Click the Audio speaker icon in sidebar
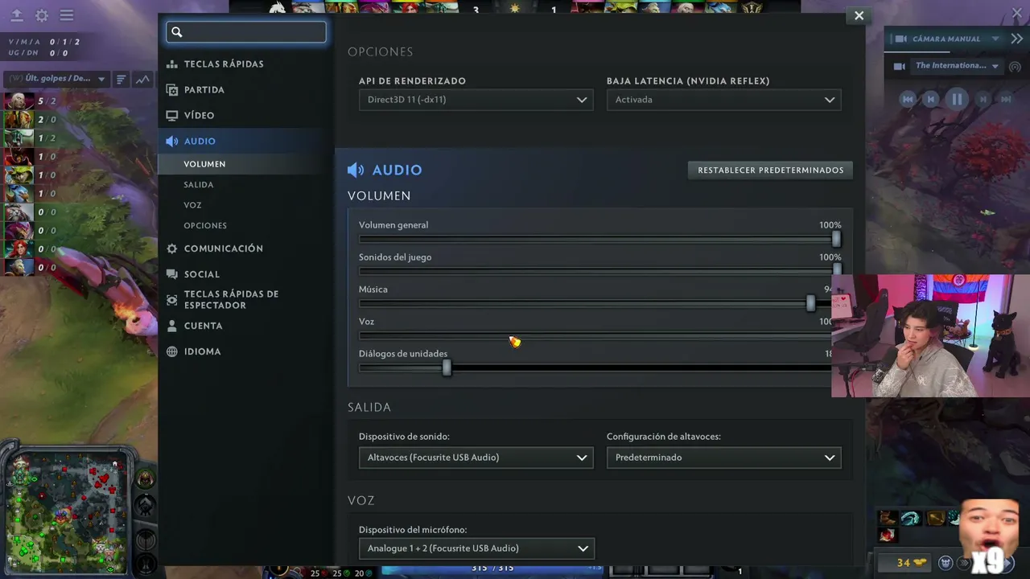 [x=171, y=142]
